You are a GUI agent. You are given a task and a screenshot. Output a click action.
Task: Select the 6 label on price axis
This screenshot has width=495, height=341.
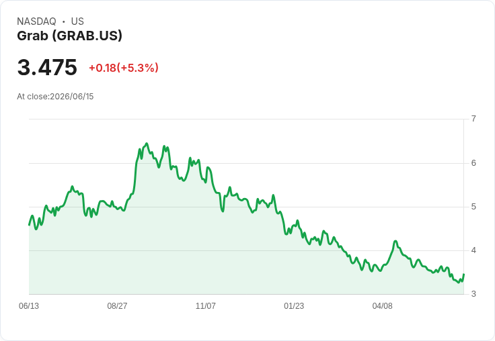click(473, 163)
